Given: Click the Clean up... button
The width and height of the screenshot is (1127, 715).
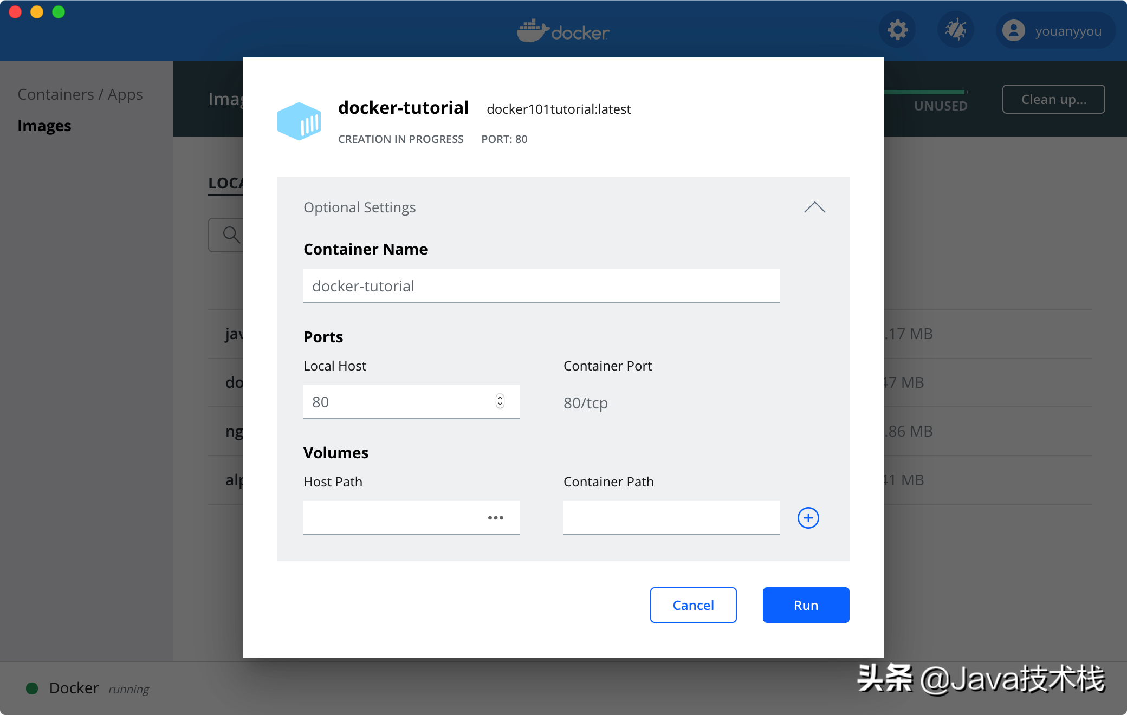Looking at the screenshot, I should [1053, 99].
